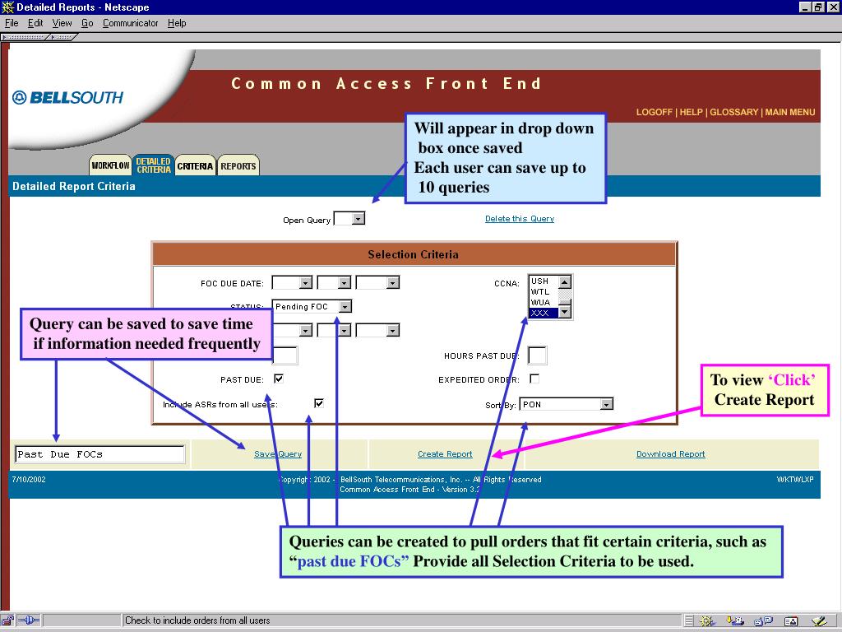Viewport: 842px width, 632px height.
Task: Click the component bar grip handle
Action: coord(689,621)
